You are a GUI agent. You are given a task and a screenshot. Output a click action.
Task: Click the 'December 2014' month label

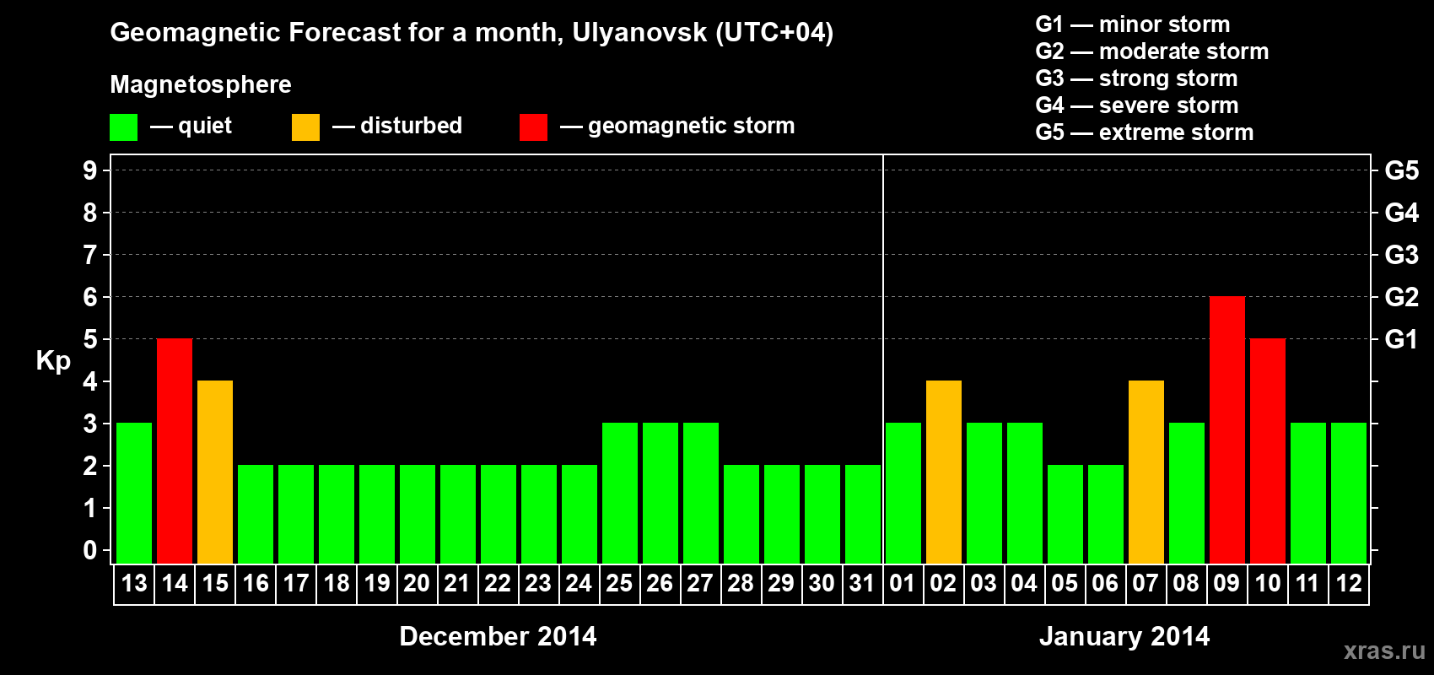click(498, 636)
